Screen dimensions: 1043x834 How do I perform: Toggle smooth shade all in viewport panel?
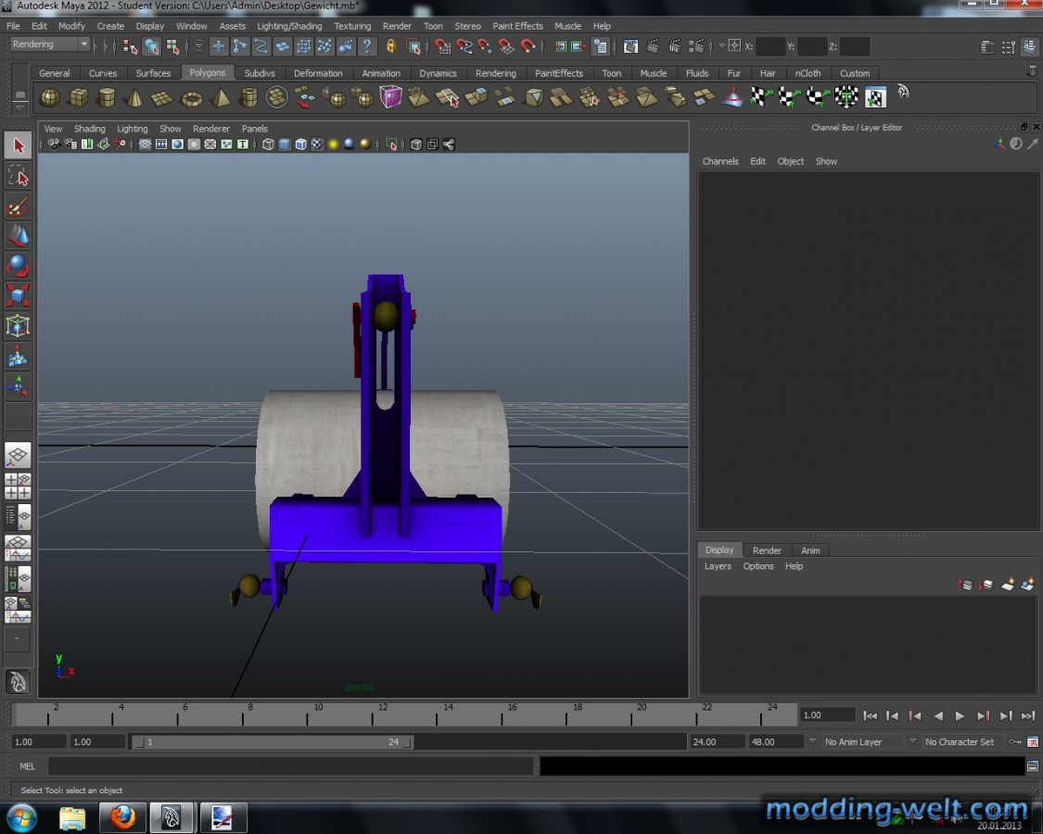[x=284, y=145]
